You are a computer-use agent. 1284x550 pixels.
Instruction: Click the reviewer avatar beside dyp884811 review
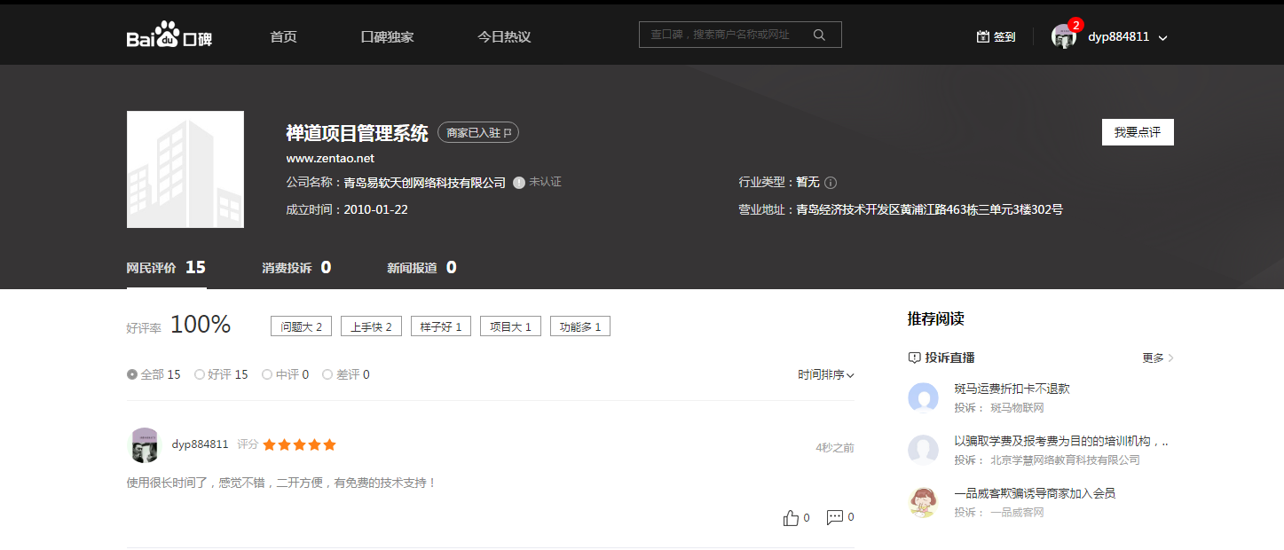pos(145,445)
